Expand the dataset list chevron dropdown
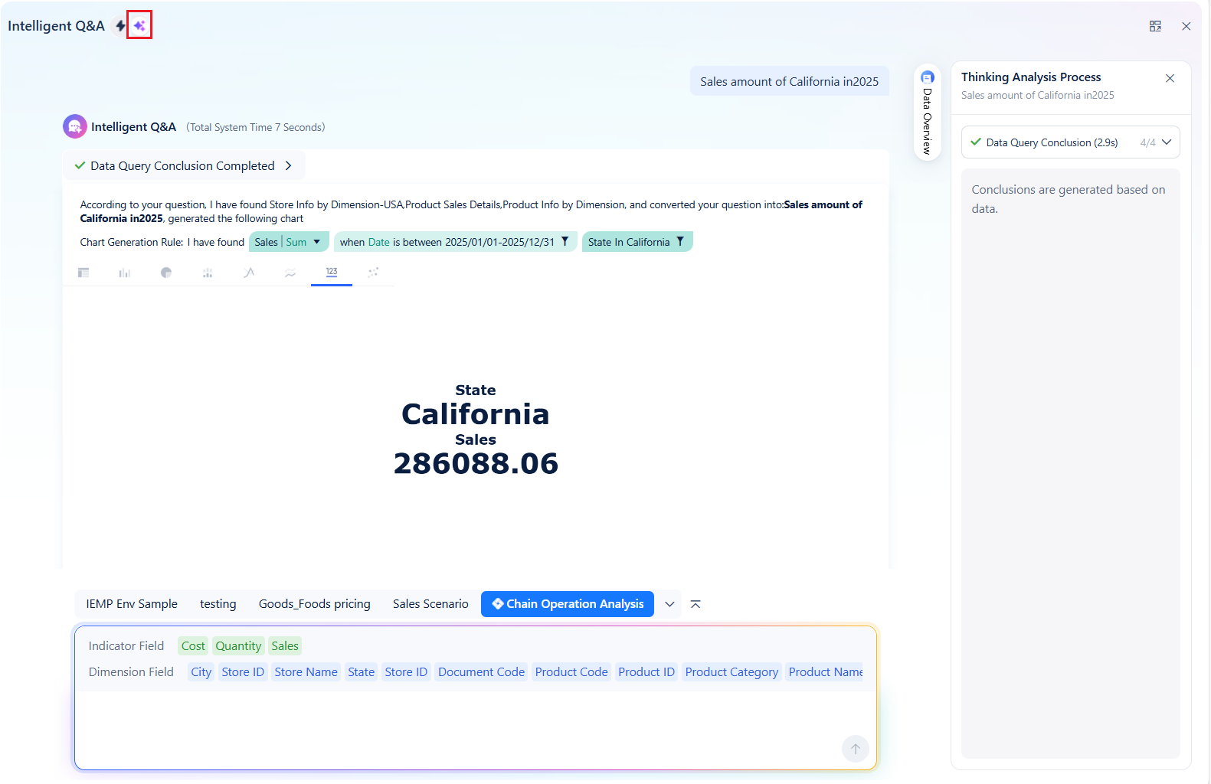The image size is (1211, 784). [669, 604]
